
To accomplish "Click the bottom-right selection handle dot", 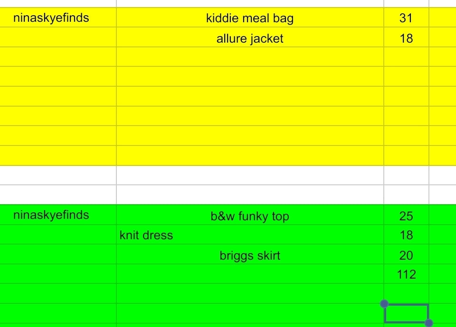I will click(x=428, y=323).
